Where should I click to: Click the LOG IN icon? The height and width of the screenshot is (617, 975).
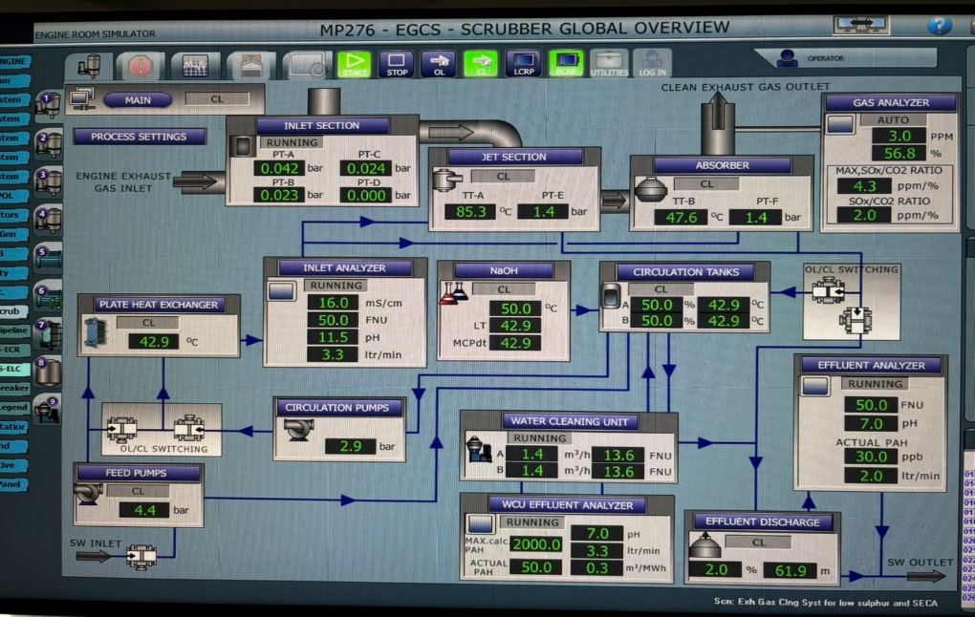coord(652,64)
